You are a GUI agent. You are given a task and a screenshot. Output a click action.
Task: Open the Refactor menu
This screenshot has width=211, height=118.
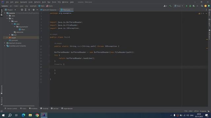point(37,2)
